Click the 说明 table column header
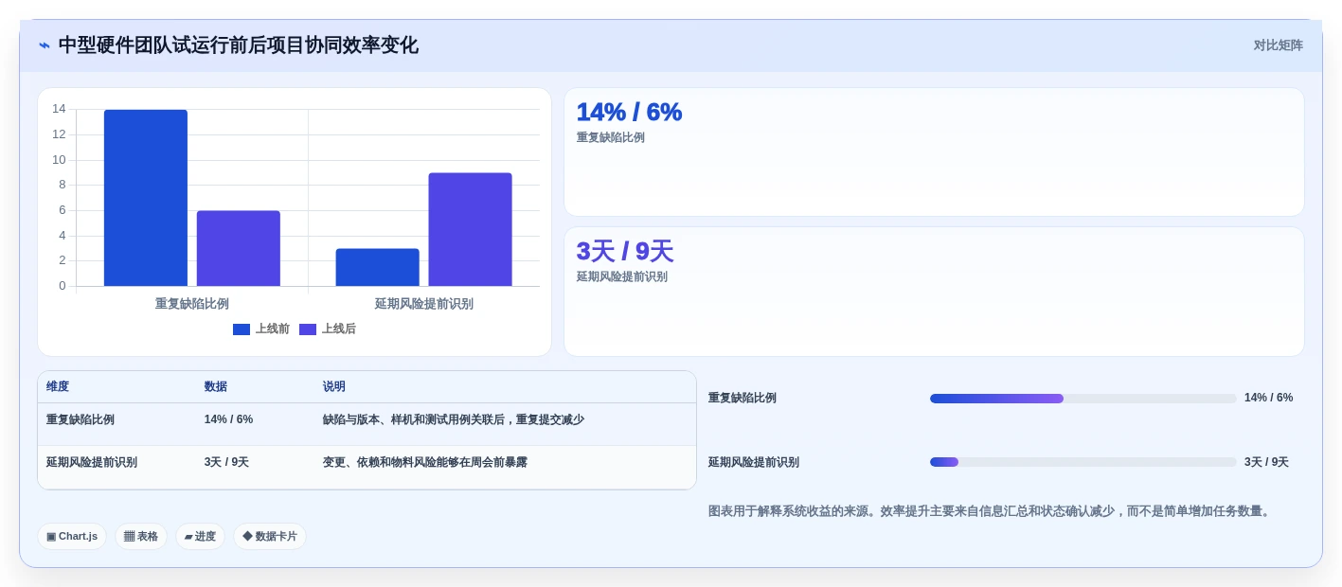The image size is (1342, 587). [334, 386]
